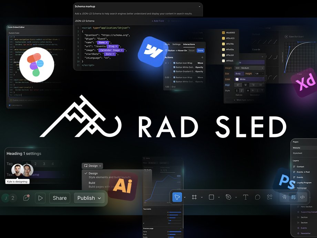Choose Design option in mode menu
This screenshot has width=317, height=238.
(x=110, y=175)
